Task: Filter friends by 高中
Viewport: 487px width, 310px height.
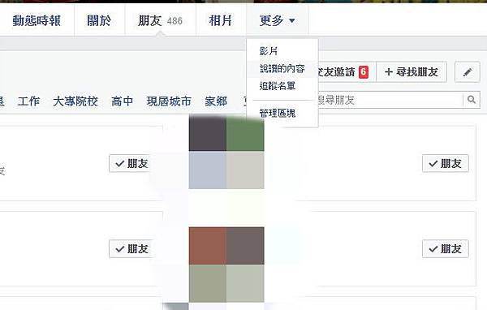Action: pyautogui.click(x=122, y=101)
